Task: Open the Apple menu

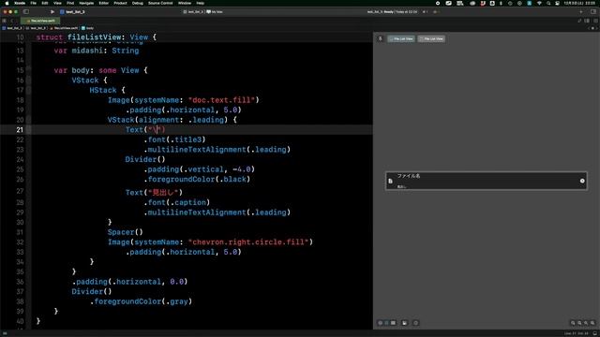Action: 7,3
